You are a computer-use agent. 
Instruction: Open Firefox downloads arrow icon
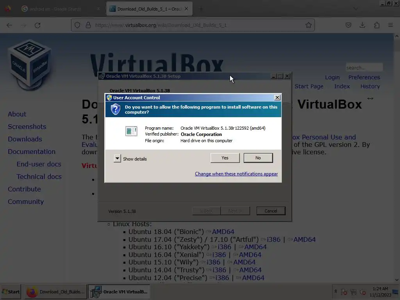click(x=362, y=25)
